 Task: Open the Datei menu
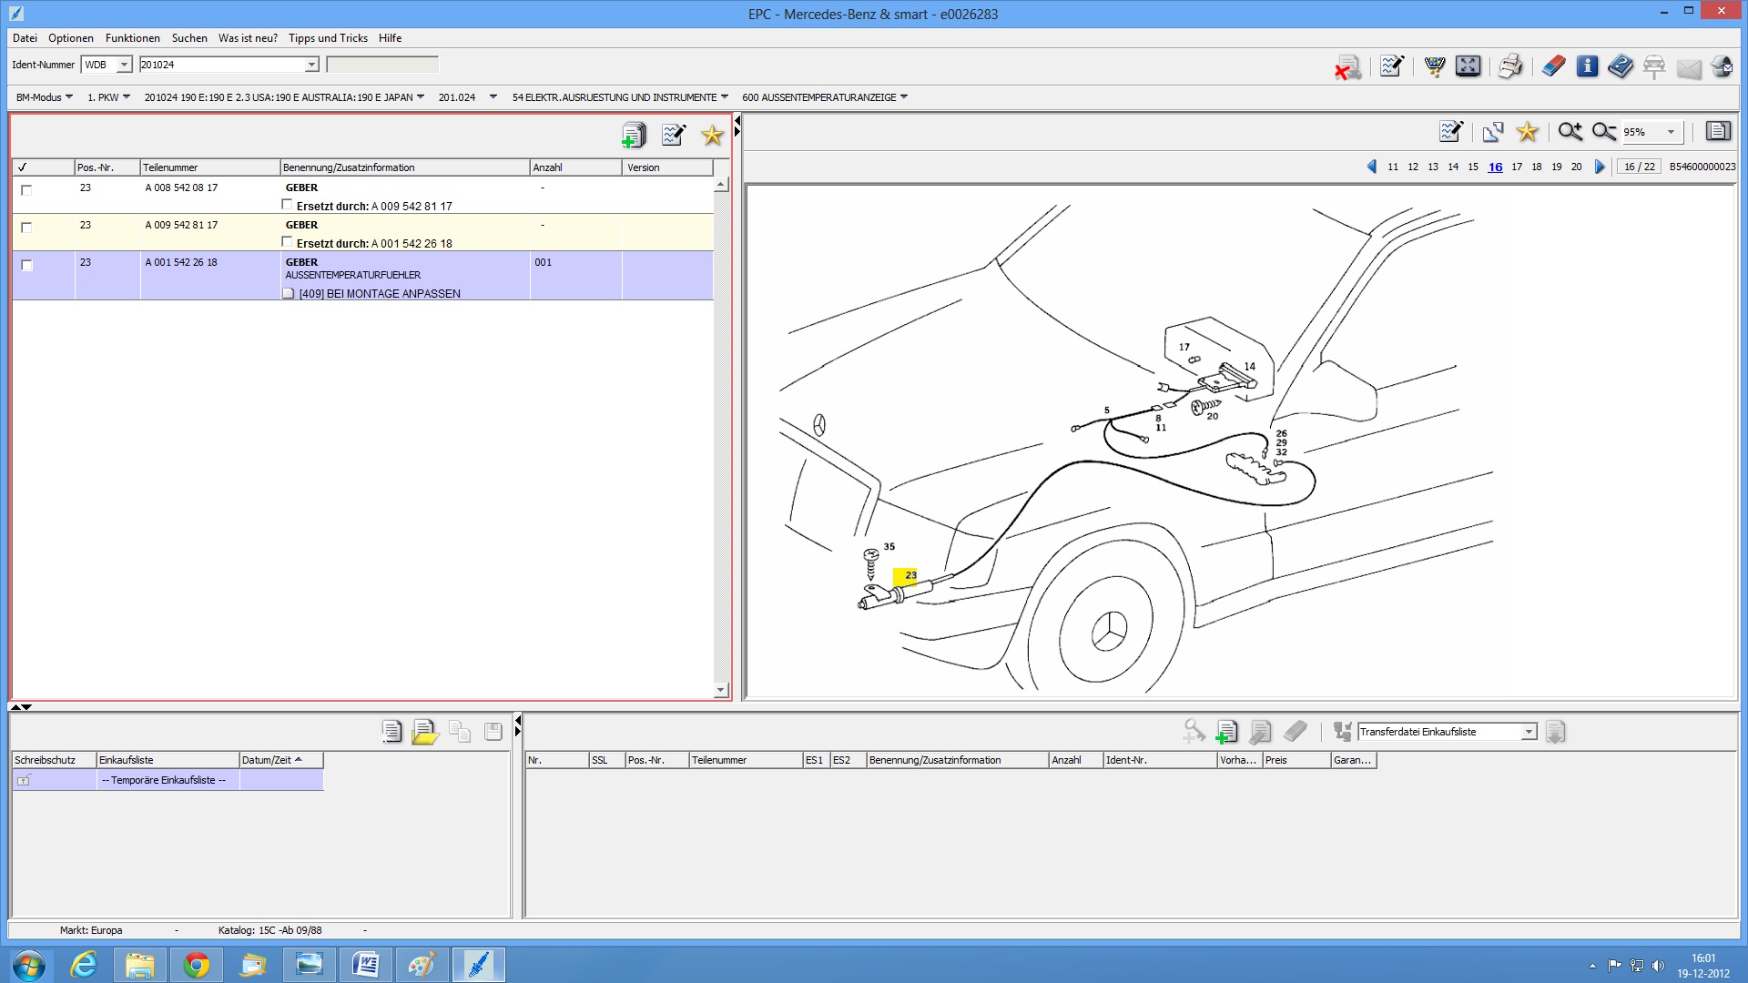pyautogui.click(x=25, y=38)
